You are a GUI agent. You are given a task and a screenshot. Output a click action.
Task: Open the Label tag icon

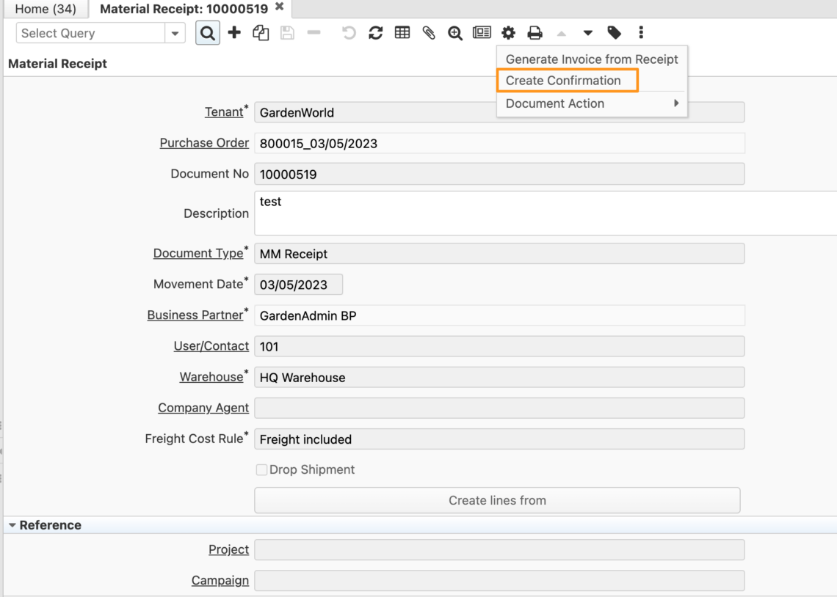(615, 32)
